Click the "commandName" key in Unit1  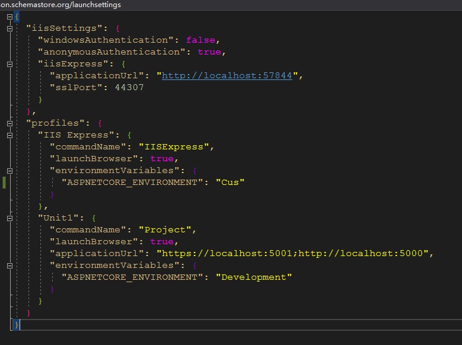click(x=88, y=230)
